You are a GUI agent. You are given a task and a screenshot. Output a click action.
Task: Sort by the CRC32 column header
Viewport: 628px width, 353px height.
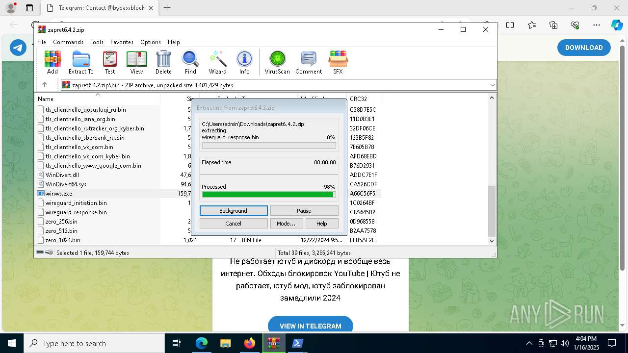364,99
